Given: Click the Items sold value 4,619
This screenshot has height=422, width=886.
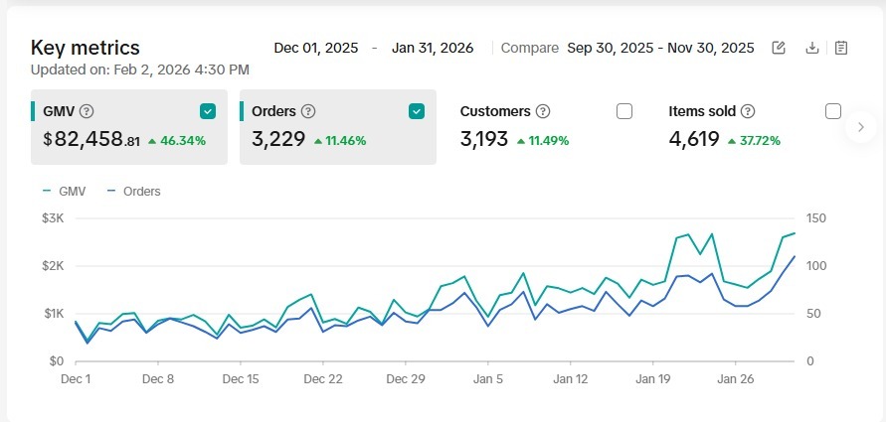Looking at the screenshot, I should [x=694, y=139].
